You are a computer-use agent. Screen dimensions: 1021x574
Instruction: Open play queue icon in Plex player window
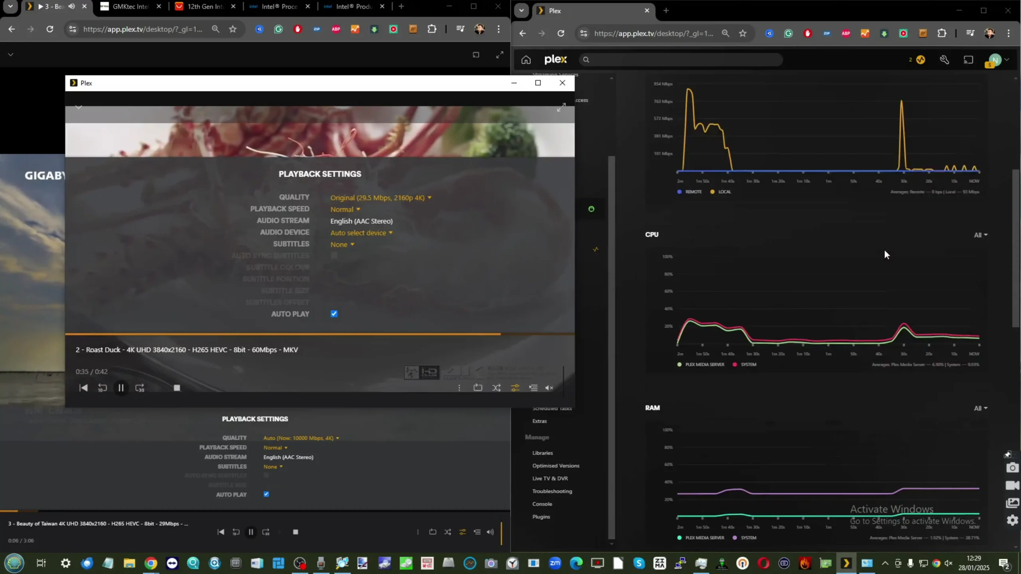point(533,387)
